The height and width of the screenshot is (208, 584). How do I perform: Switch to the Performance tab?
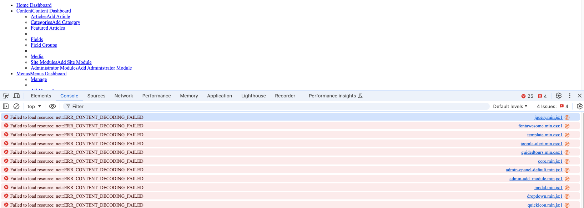point(157,96)
